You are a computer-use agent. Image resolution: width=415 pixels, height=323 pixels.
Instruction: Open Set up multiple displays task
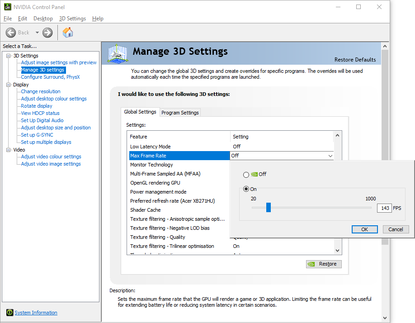click(46, 142)
